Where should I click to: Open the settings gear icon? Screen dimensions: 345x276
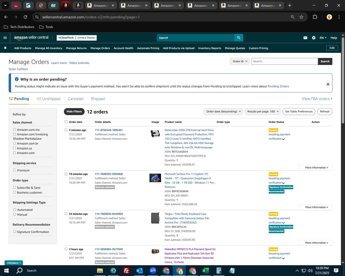click(314, 38)
